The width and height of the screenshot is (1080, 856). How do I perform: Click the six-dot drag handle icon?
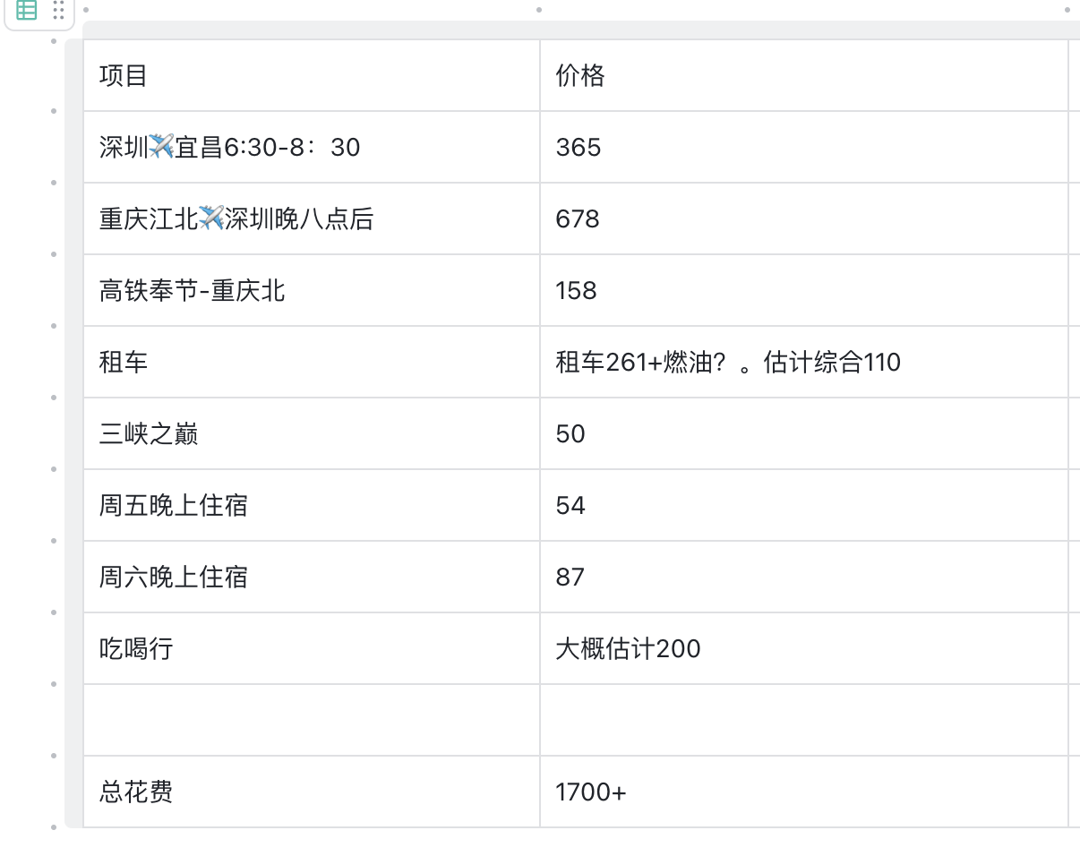[x=58, y=11]
